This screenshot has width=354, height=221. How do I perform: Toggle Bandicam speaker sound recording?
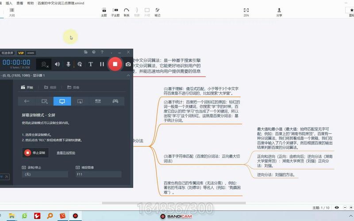click(x=58, y=64)
